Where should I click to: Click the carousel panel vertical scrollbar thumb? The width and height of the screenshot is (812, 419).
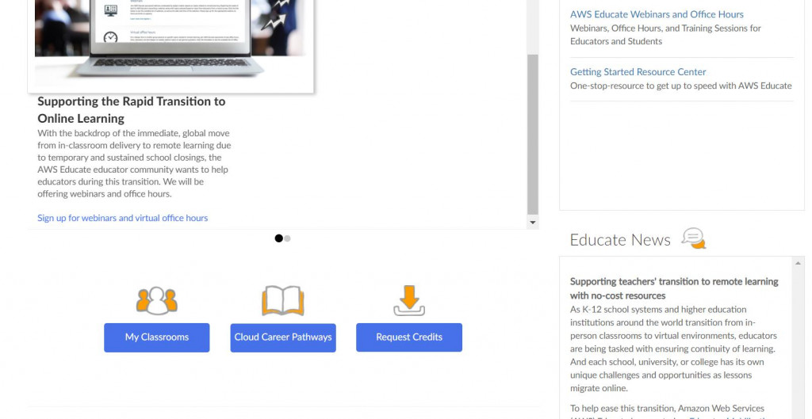pyautogui.click(x=533, y=134)
